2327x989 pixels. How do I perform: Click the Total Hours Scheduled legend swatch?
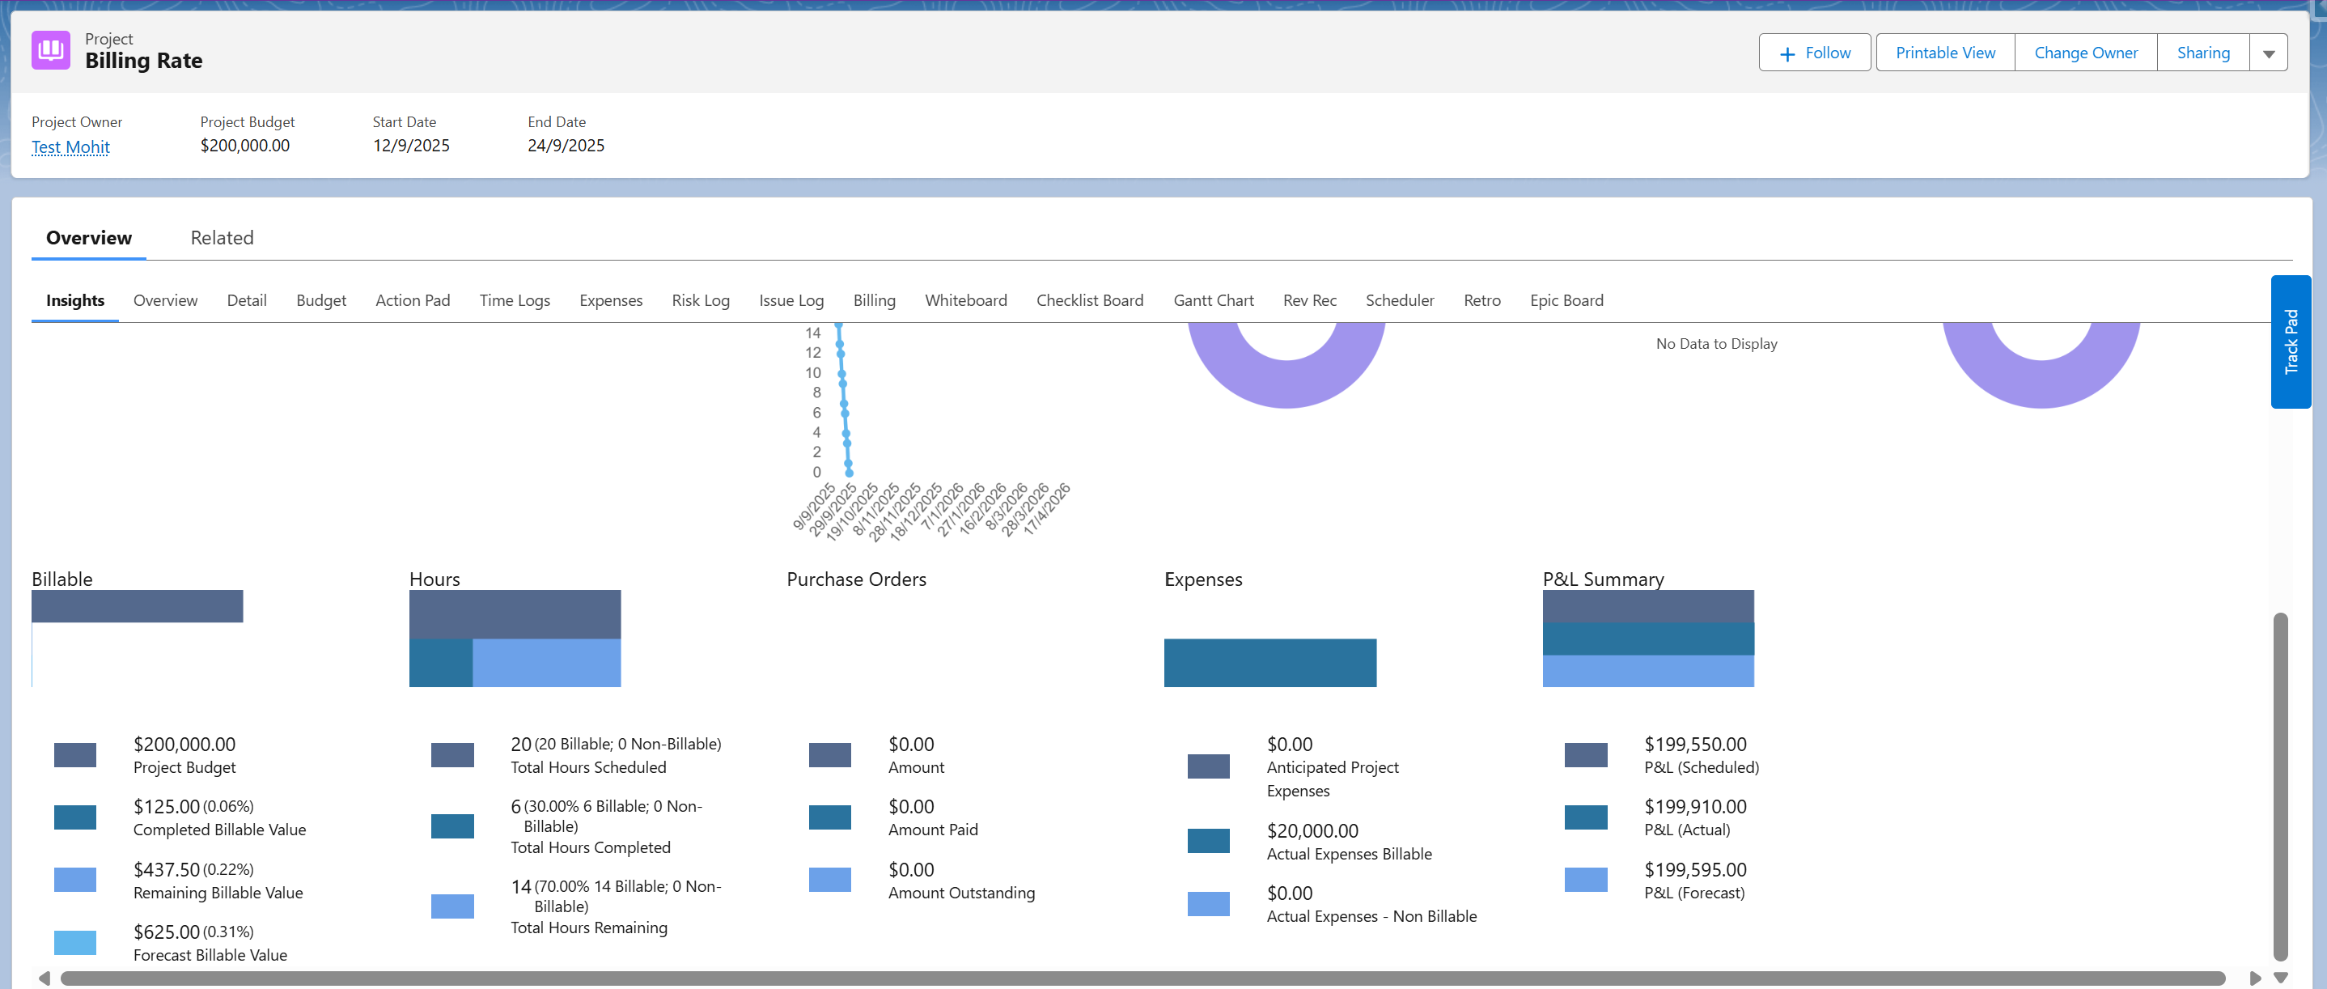tap(452, 755)
